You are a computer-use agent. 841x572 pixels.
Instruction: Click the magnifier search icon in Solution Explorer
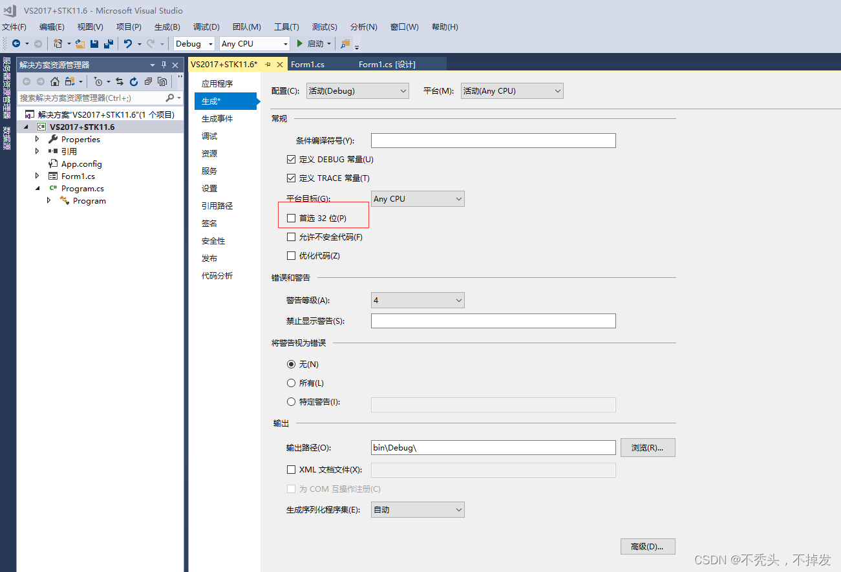tap(170, 98)
